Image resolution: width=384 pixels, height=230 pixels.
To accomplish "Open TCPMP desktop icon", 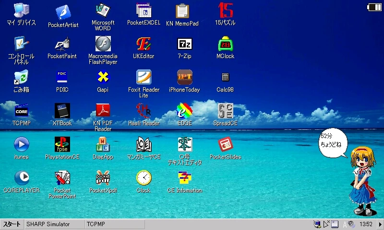I will click(x=22, y=111).
